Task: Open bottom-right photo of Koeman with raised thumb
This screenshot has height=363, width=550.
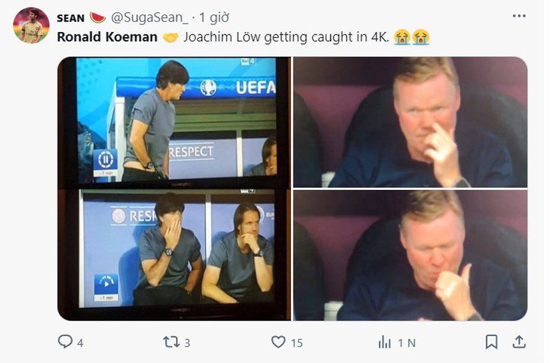Action: (410, 254)
